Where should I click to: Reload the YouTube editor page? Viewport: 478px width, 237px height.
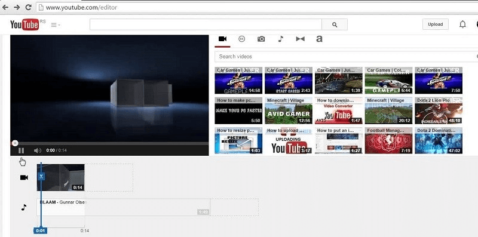[x=28, y=7]
